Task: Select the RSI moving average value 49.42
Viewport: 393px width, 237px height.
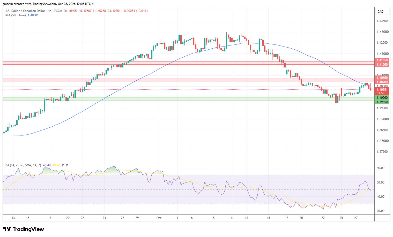Action: [x=56, y=165]
